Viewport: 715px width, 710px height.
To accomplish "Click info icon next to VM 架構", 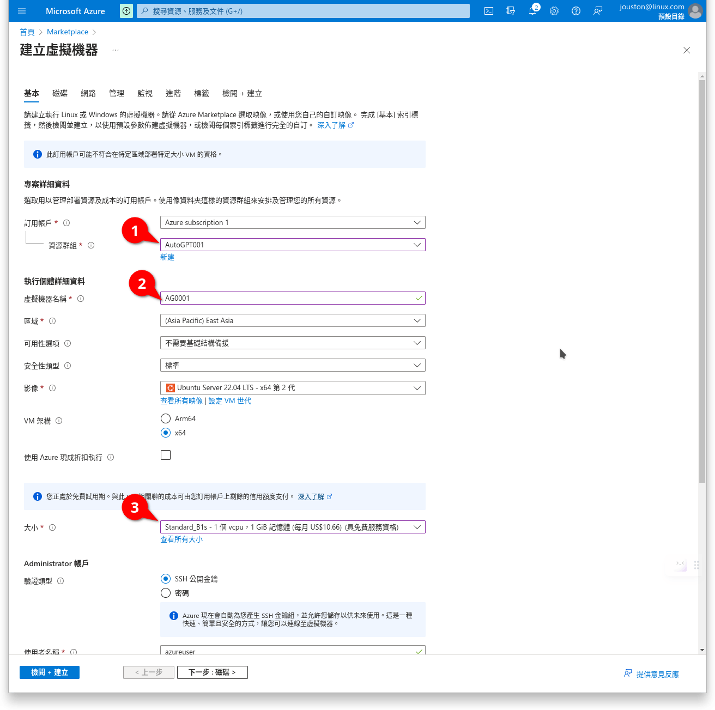I will tap(59, 421).
